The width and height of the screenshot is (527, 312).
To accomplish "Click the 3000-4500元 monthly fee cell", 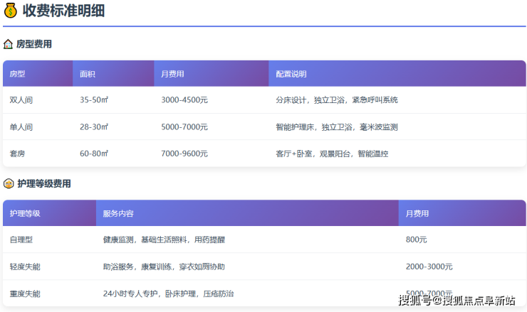I will (x=184, y=100).
